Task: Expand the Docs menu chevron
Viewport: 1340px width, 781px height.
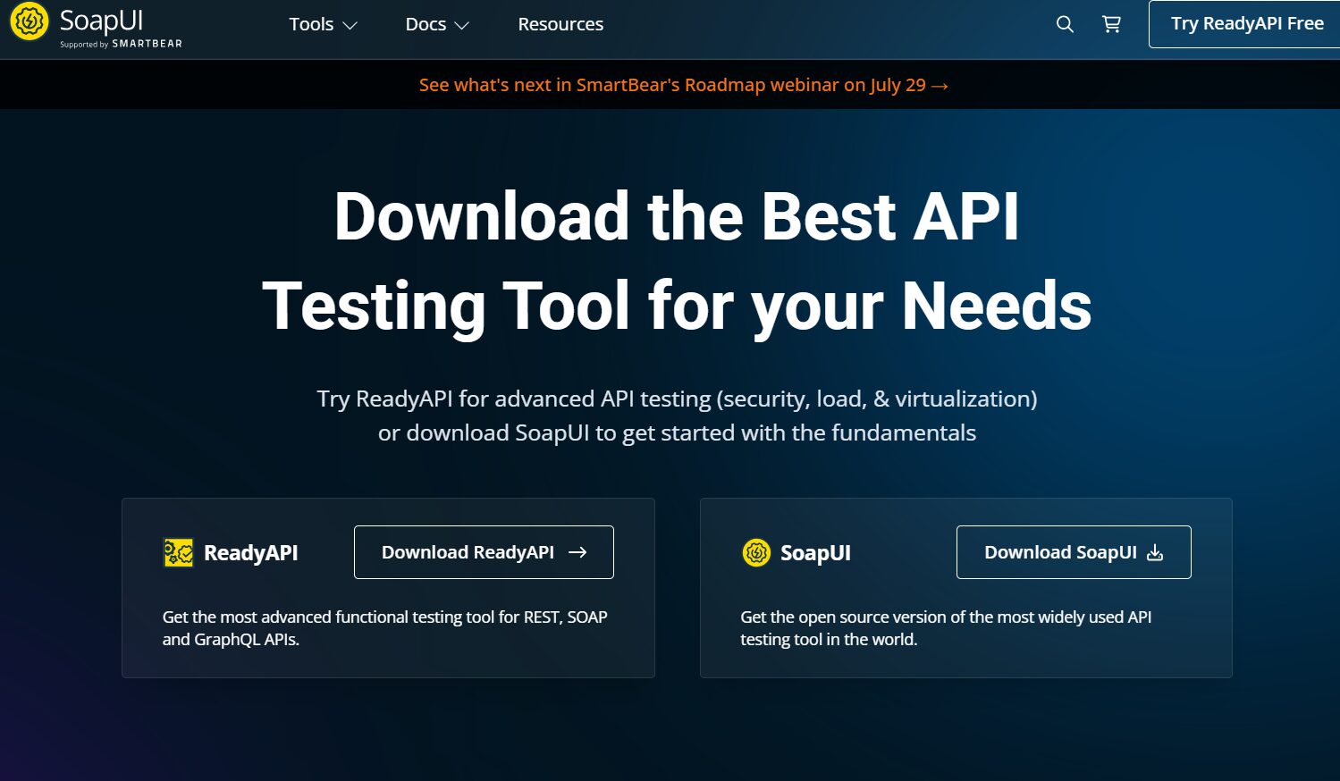Action: point(462,25)
